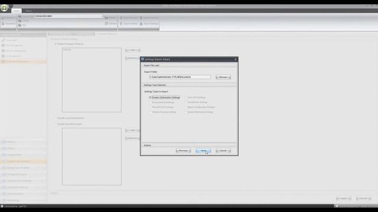Click the status bar icon at the right
Image resolution: width=378 pixels, height=212 pixels.
pos(337,206)
